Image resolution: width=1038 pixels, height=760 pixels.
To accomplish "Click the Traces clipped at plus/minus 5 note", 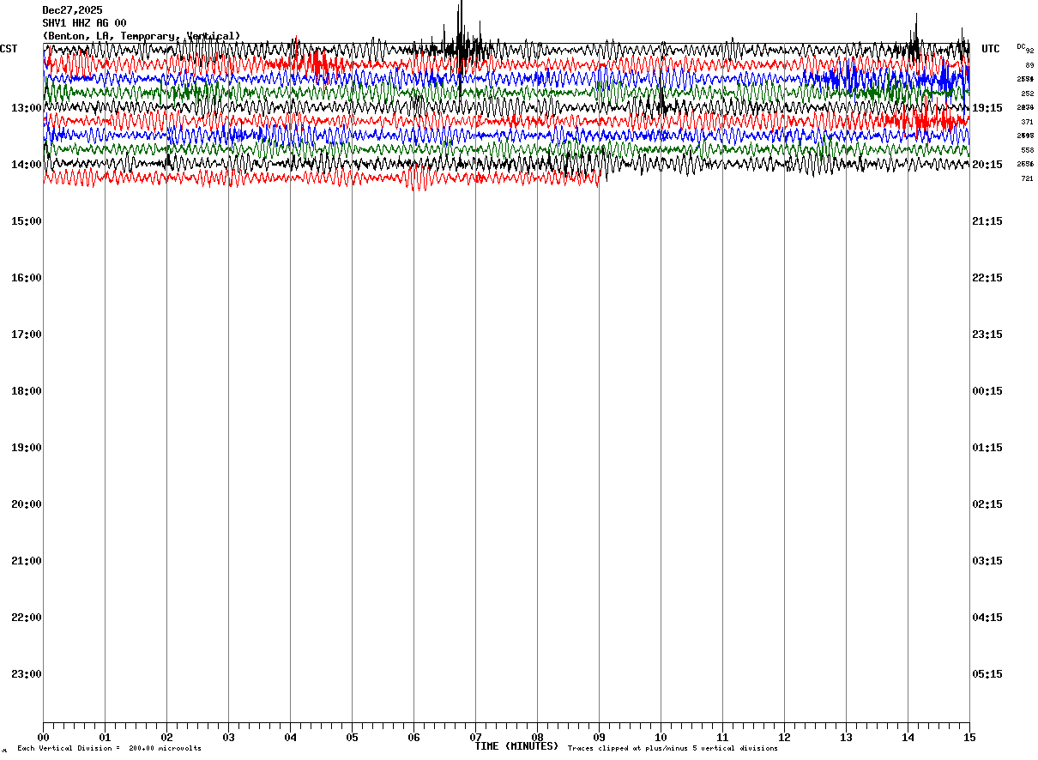I will tap(673, 749).
